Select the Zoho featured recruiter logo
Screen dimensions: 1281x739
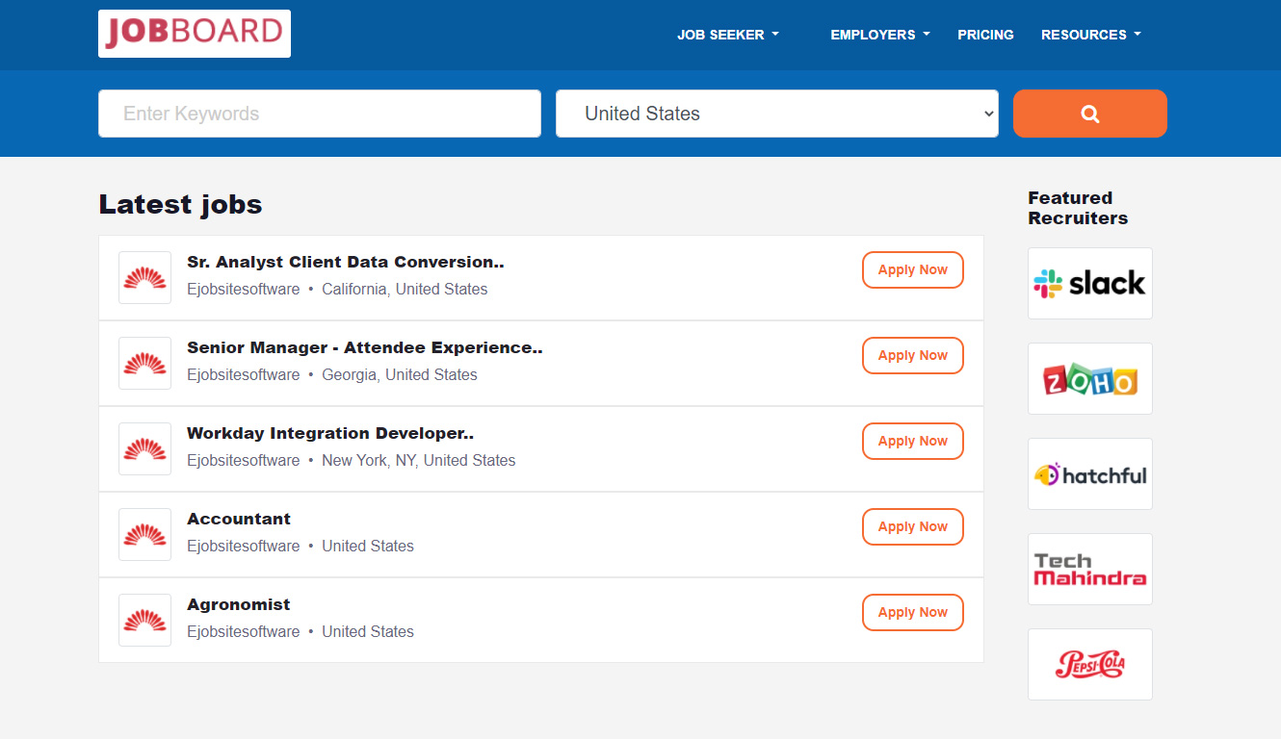[1089, 378]
